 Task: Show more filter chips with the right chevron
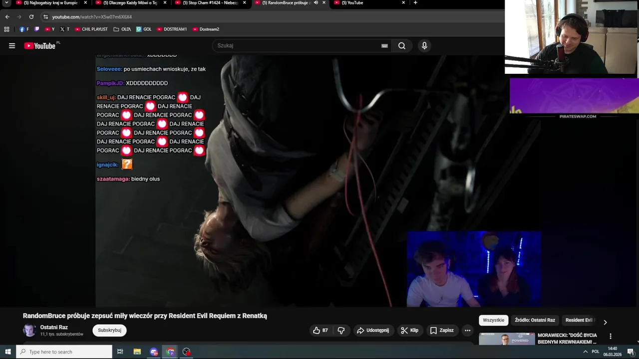coord(605,322)
